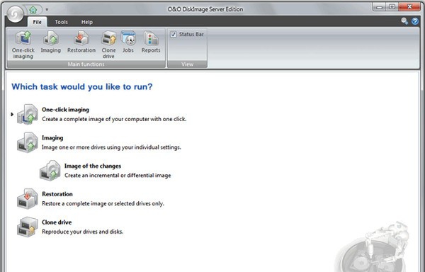The image size is (425, 272).
Task: Open the Tools ribbon tab
Action: (x=61, y=22)
